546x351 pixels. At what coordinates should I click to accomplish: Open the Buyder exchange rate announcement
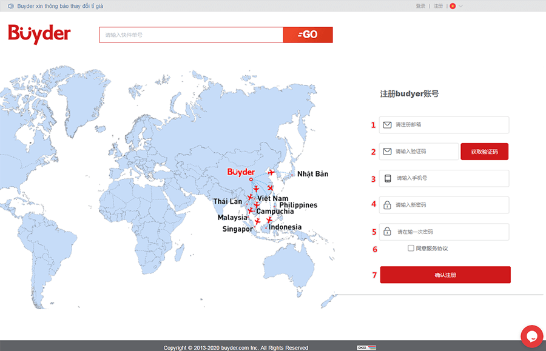coord(60,6)
